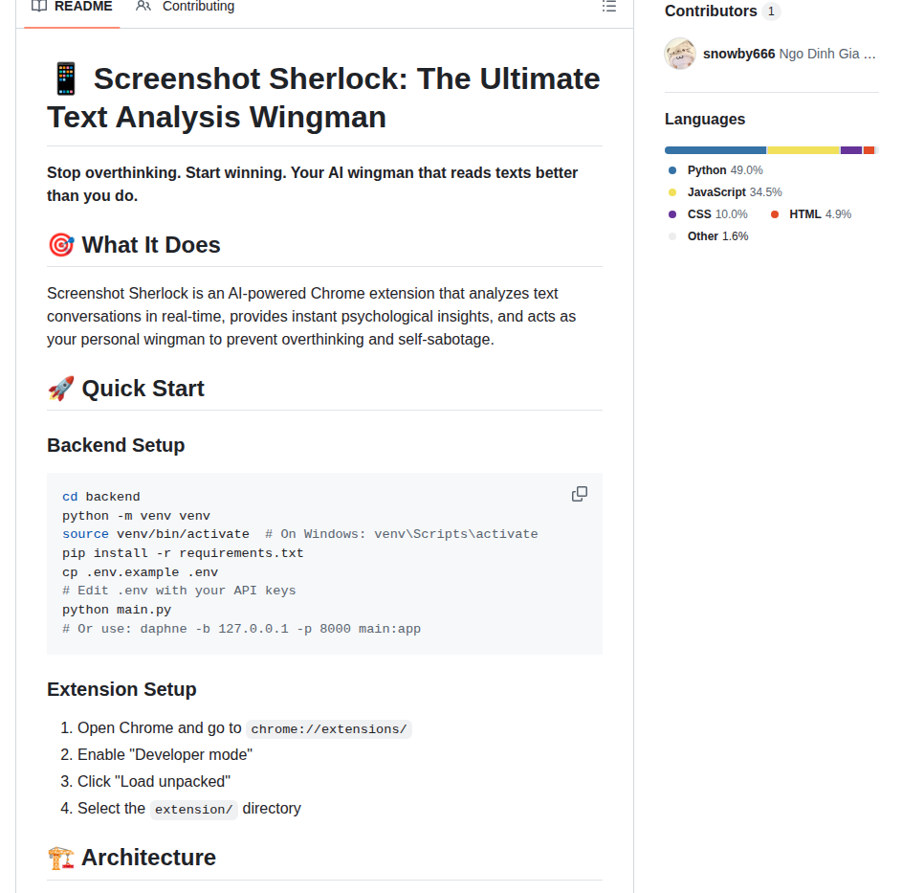Viewport: 902px width, 893px height.
Task: Click the rocket emoji beside Quick Start
Action: [60, 389]
